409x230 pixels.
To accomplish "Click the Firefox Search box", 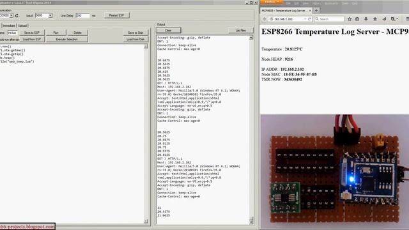I will 329,19.
